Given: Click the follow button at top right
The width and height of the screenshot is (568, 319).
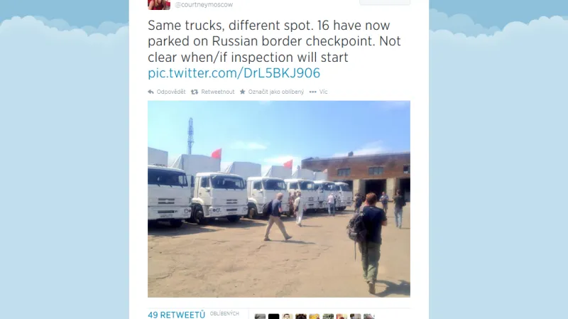Looking at the screenshot, I should pos(384,2).
